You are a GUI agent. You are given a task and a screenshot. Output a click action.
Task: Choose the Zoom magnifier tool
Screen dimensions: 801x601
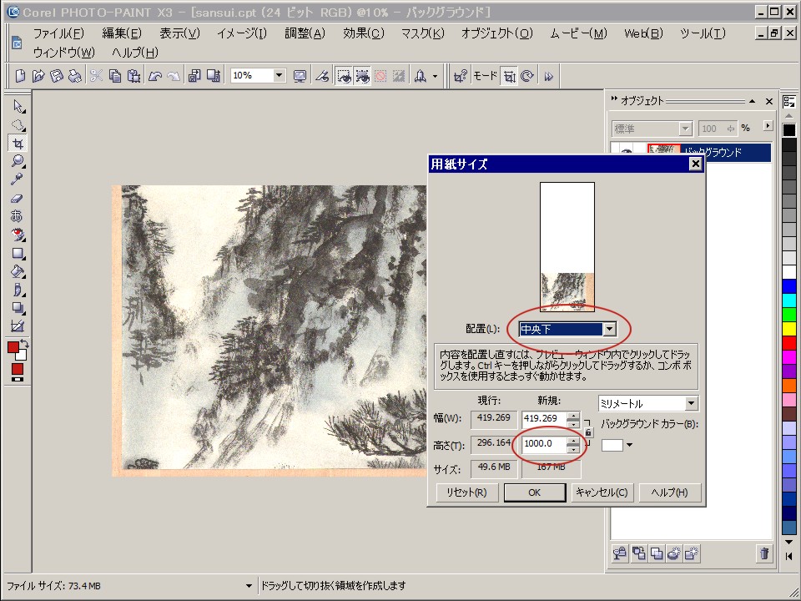pos(18,161)
